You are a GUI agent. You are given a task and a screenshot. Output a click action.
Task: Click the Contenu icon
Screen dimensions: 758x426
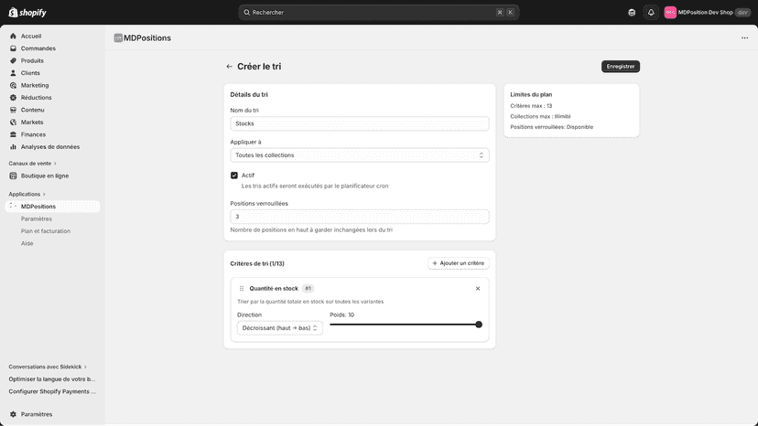click(13, 110)
